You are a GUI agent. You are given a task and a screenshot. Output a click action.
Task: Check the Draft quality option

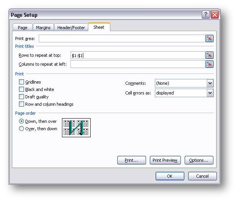[x=22, y=97]
